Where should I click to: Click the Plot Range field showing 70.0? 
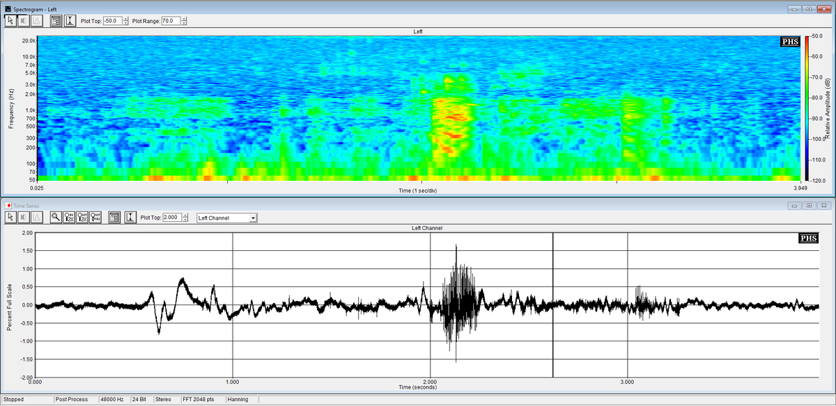tap(171, 21)
